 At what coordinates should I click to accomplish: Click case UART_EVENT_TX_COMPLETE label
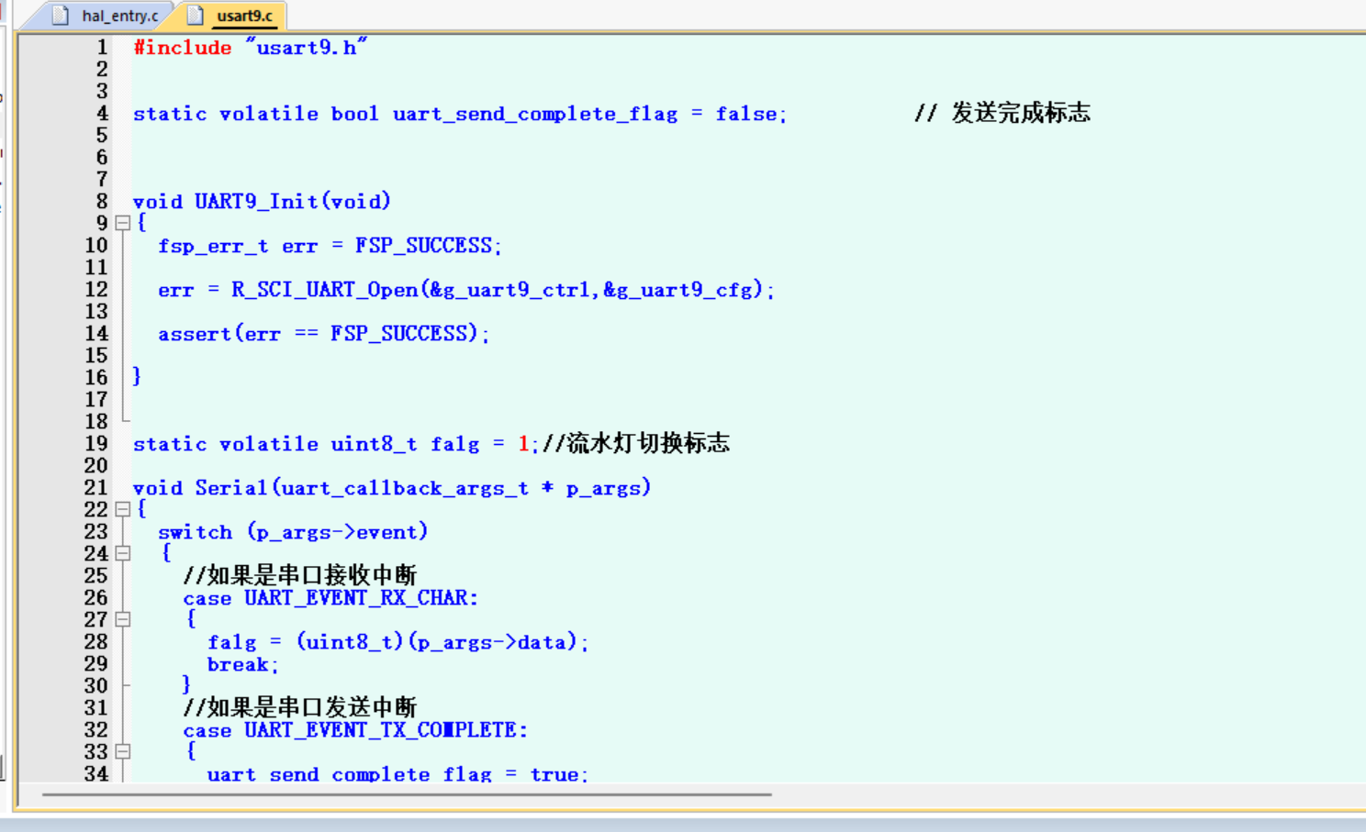pos(355,730)
